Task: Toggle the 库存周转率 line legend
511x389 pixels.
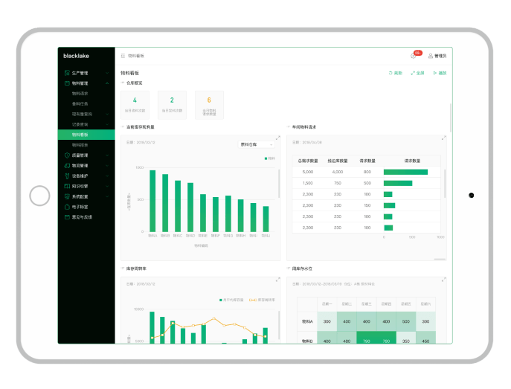Action: click(263, 300)
